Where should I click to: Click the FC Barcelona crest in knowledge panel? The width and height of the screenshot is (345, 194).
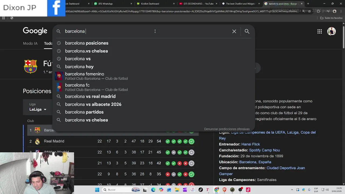(x=30, y=66)
